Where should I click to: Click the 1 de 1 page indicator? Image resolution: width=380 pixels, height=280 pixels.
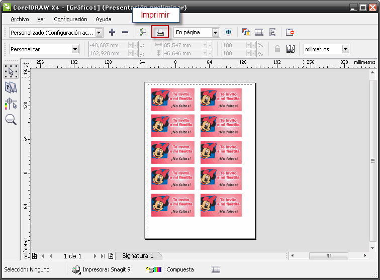tap(73, 256)
